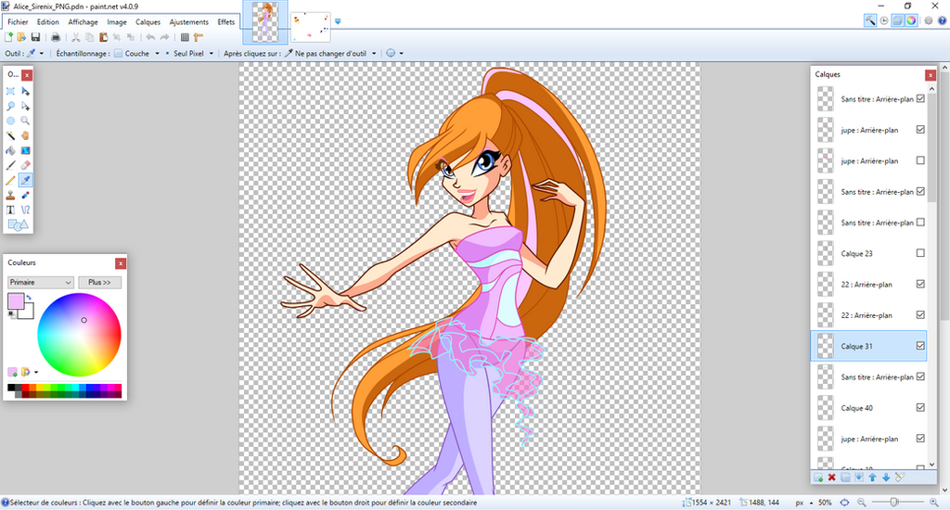
Task: Click the New image toolbar icon
Action: 8,37
